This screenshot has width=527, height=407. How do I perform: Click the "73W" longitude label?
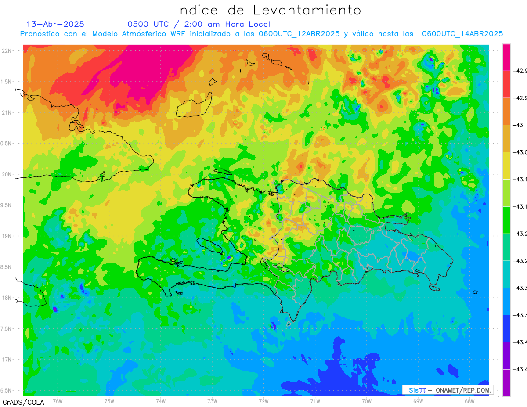tap(212, 401)
